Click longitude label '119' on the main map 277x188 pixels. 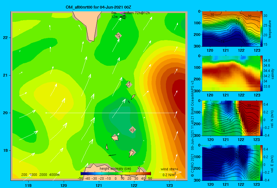28,186
